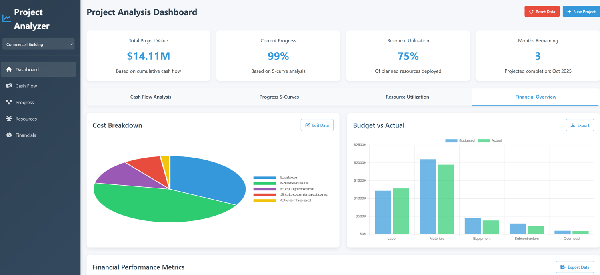The height and width of the screenshot is (275, 600).
Task: Click the Materials budgeted blue bar
Action: click(428, 196)
